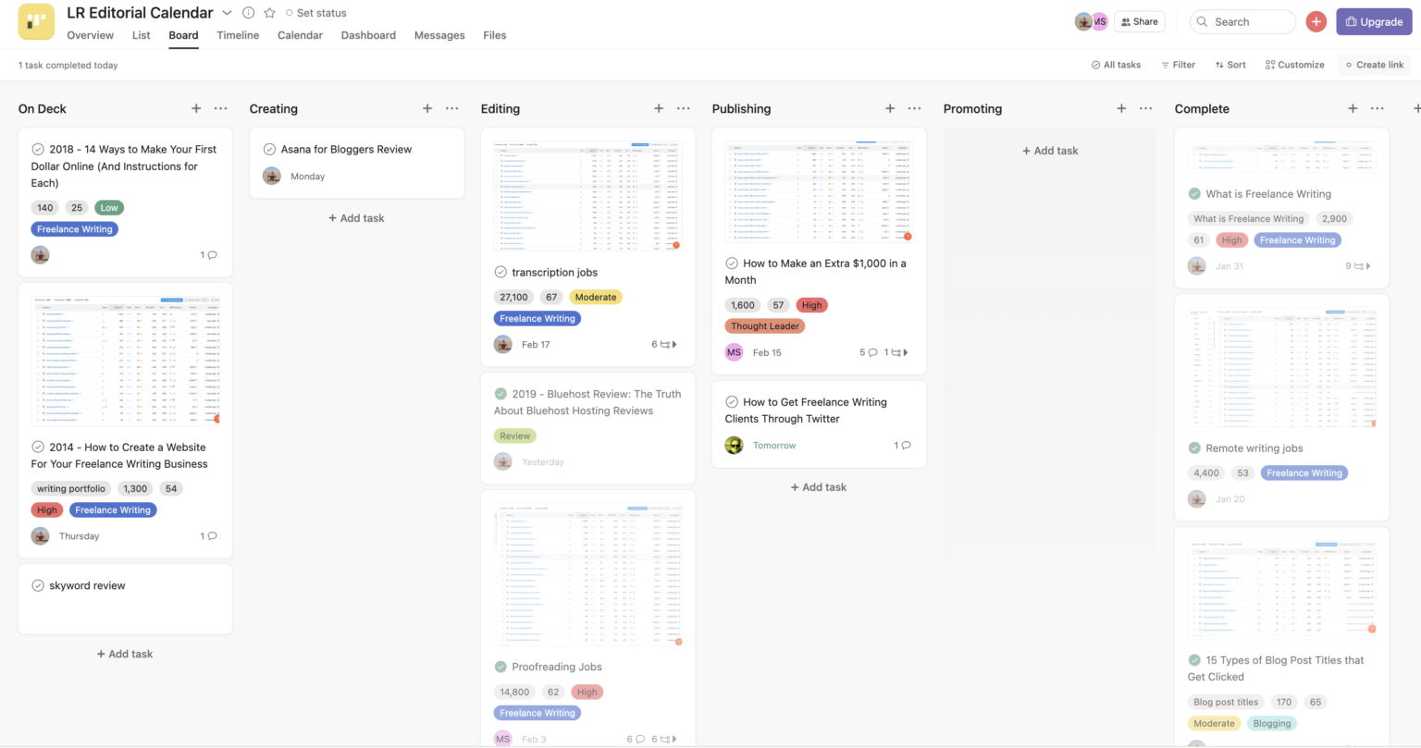Open Complete column more options
The image size is (1421, 748).
(x=1377, y=108)
